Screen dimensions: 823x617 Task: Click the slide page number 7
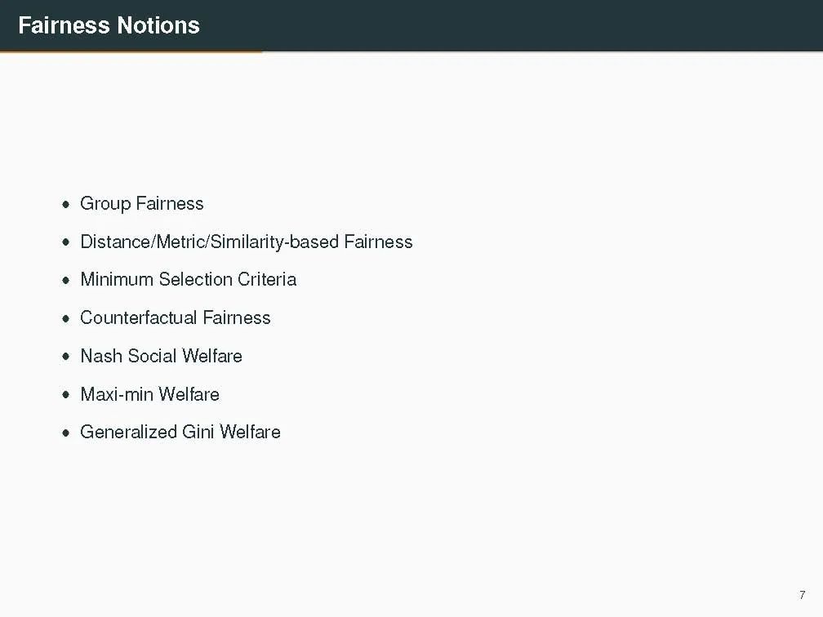pos(802,595)
